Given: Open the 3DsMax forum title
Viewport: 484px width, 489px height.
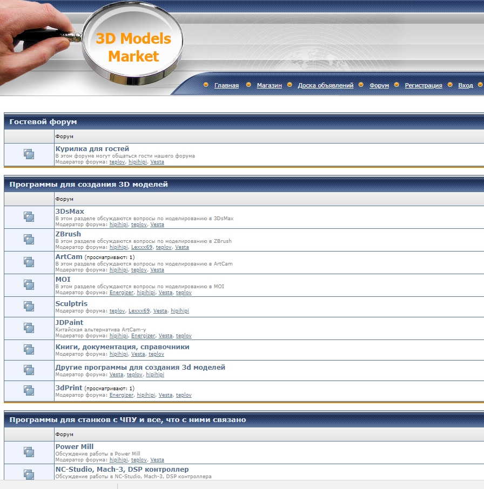Looking at the screenshot, I should coord(70,211).
